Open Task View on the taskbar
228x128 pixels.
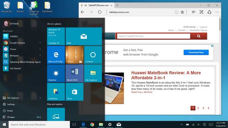click(x=74, y=125)
